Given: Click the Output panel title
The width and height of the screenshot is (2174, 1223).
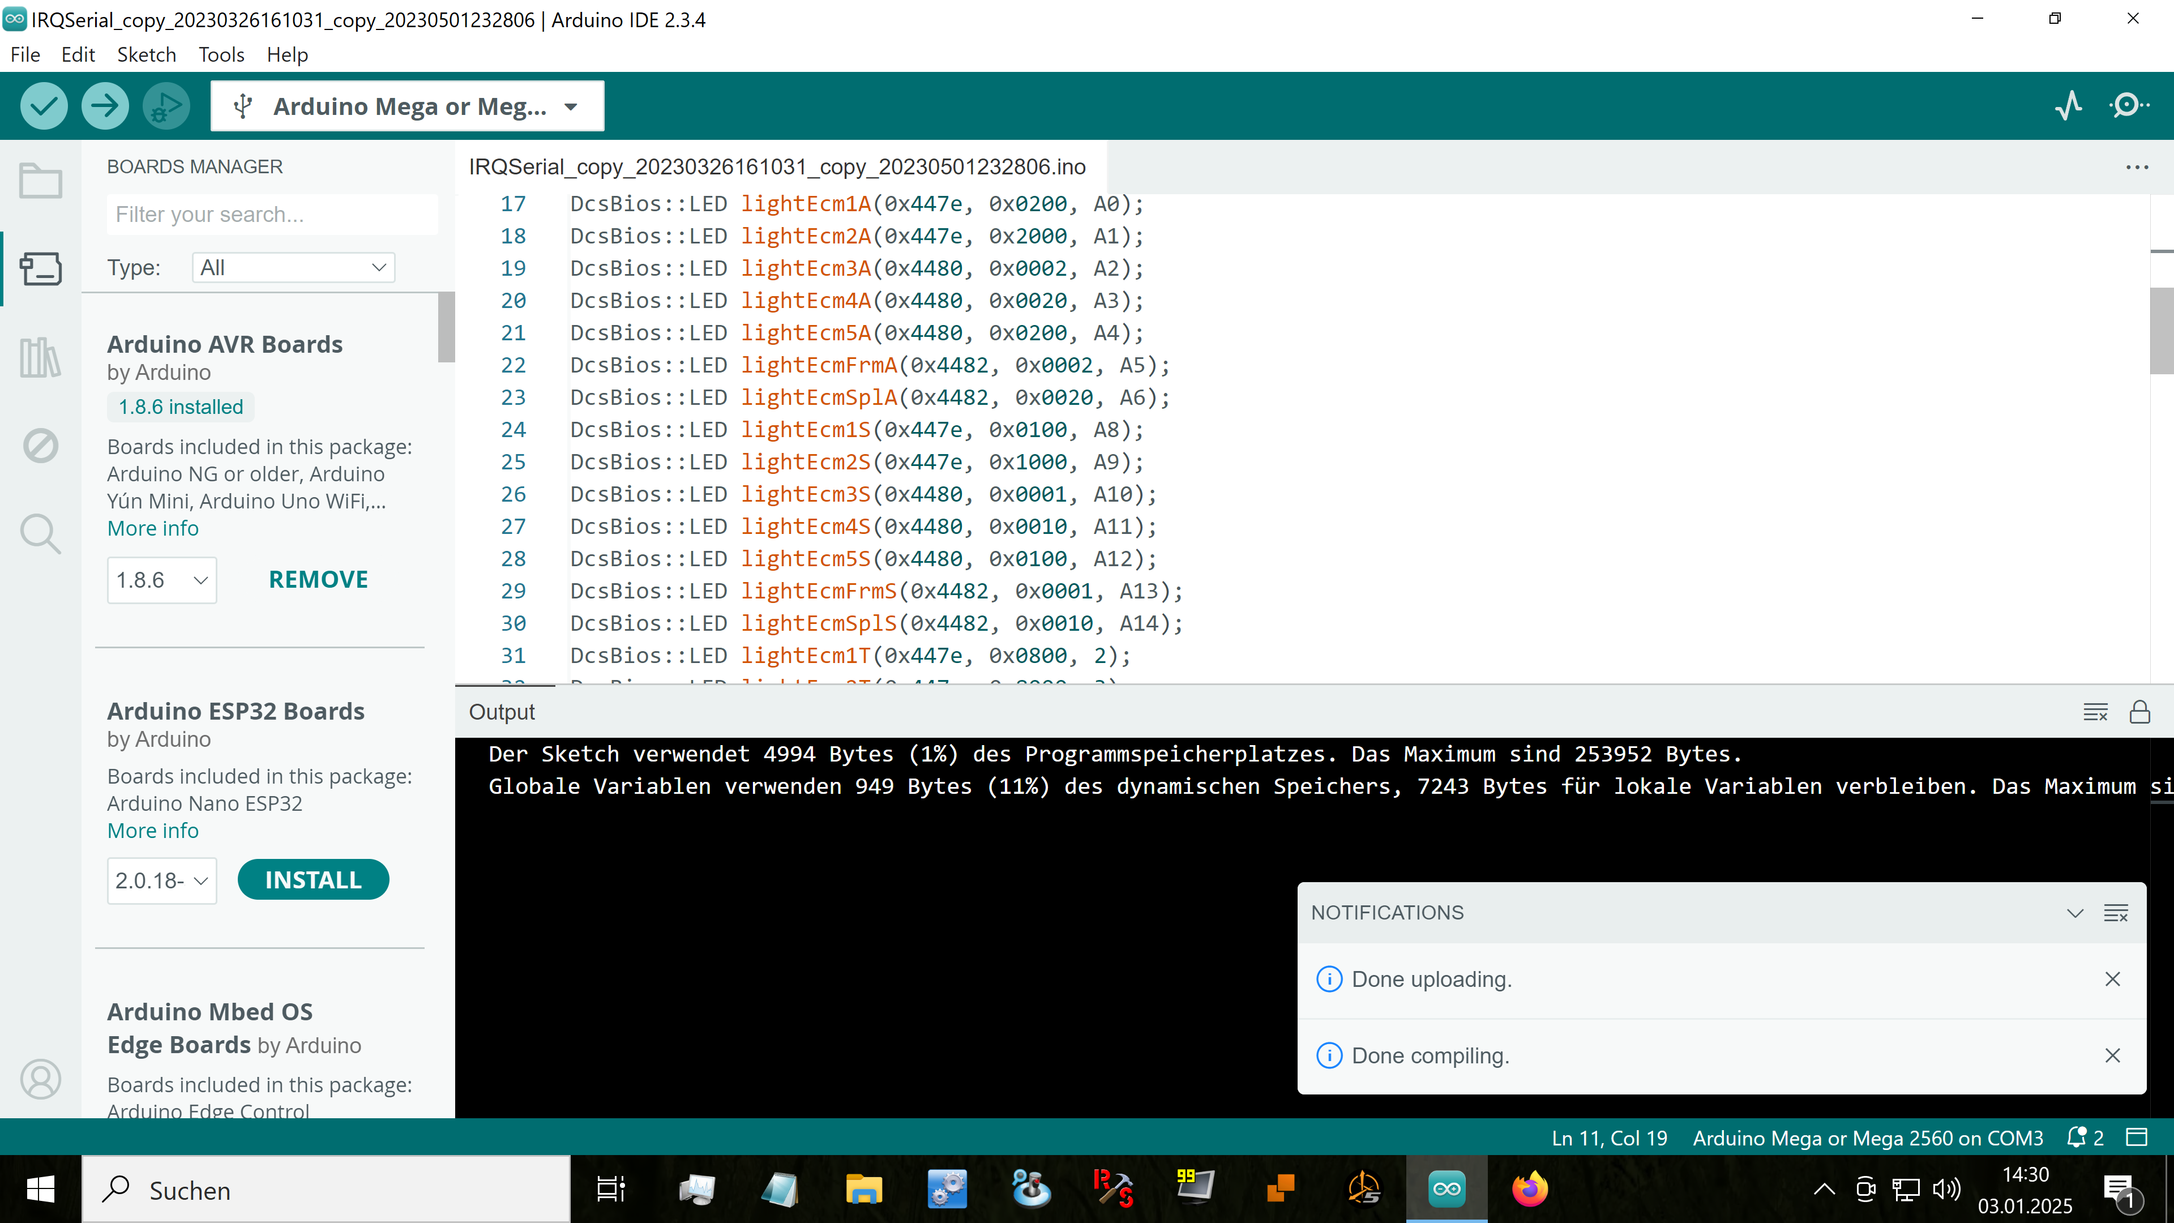Looking at the screenshot, I should click(x=501, y=712).
